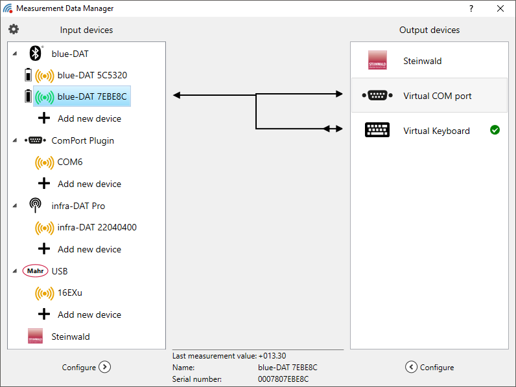Open settings via the gear icon

click(14, 29)
